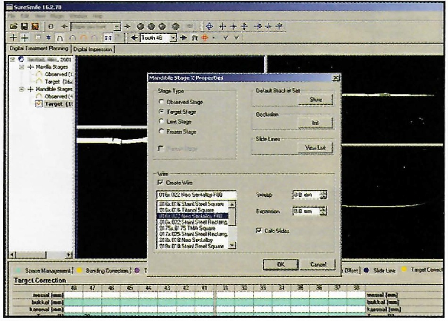Adjust the Expansion value stepper arrows

tap(324, 211)
